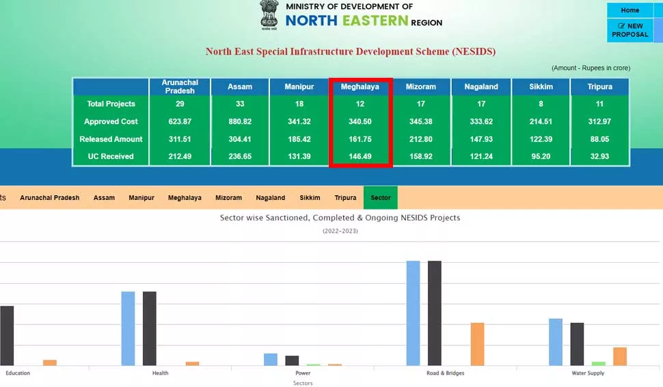Click the Health axis label
Image resolution: width=663 pixels, height=387 pixels.
(x=160, y=373)
